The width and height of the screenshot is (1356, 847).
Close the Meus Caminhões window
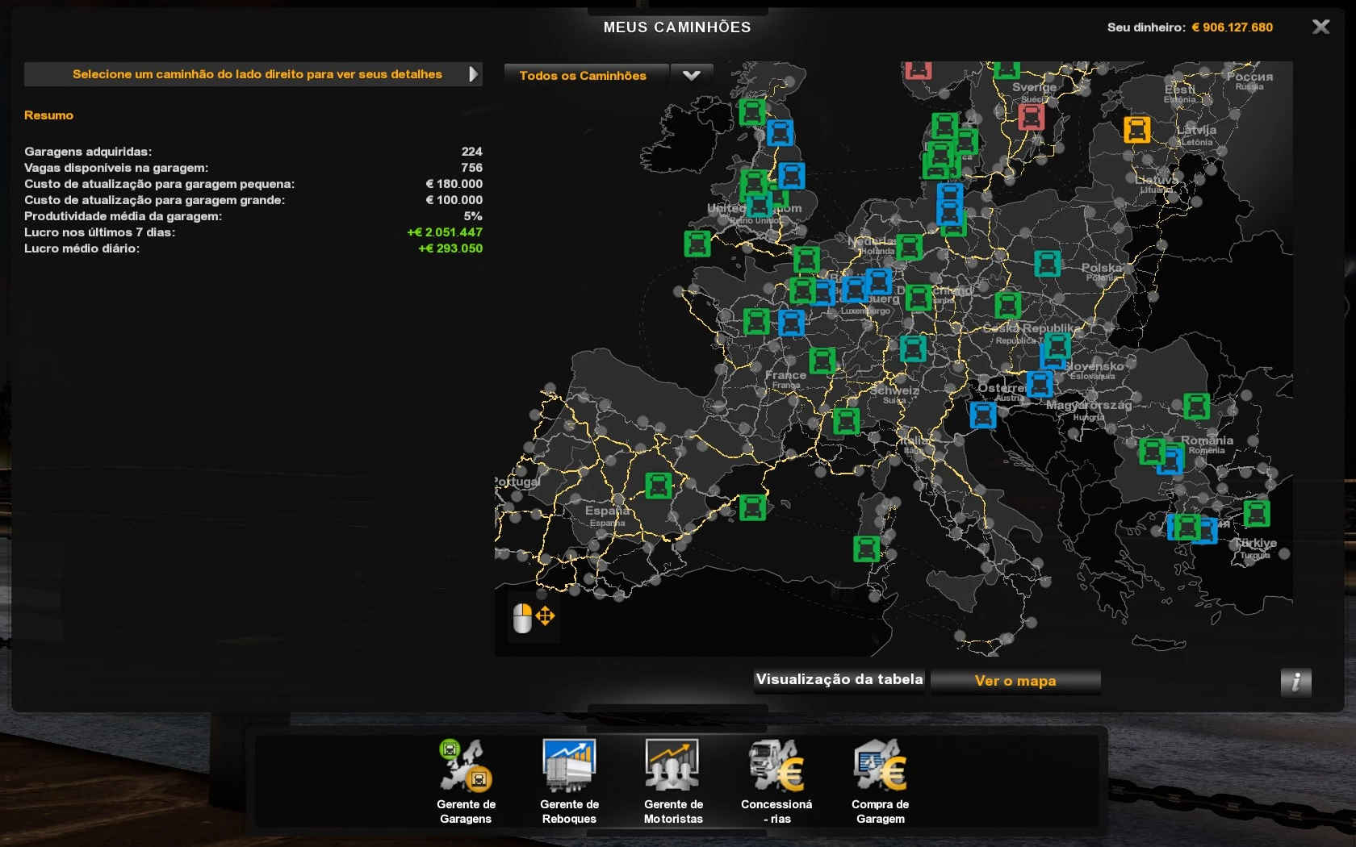click(x=1320, y=27)
